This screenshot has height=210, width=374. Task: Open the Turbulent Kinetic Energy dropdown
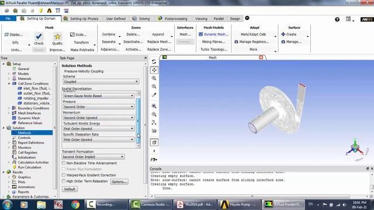coord(99,128)
